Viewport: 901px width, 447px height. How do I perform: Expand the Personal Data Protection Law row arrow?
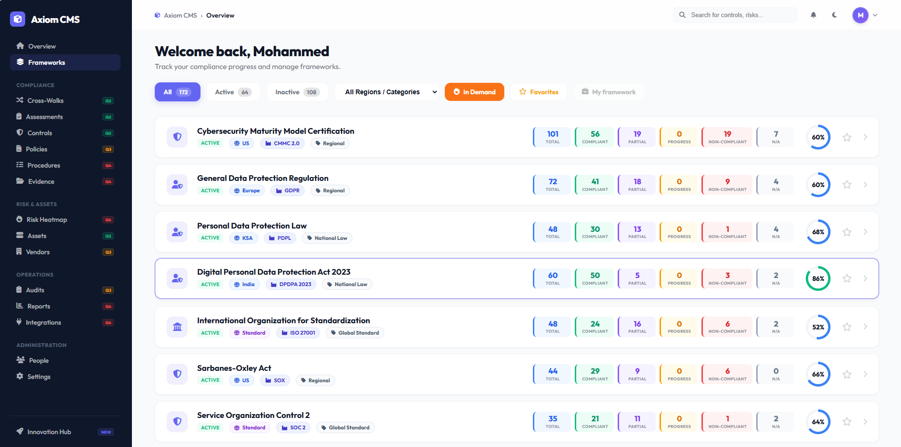865,232
